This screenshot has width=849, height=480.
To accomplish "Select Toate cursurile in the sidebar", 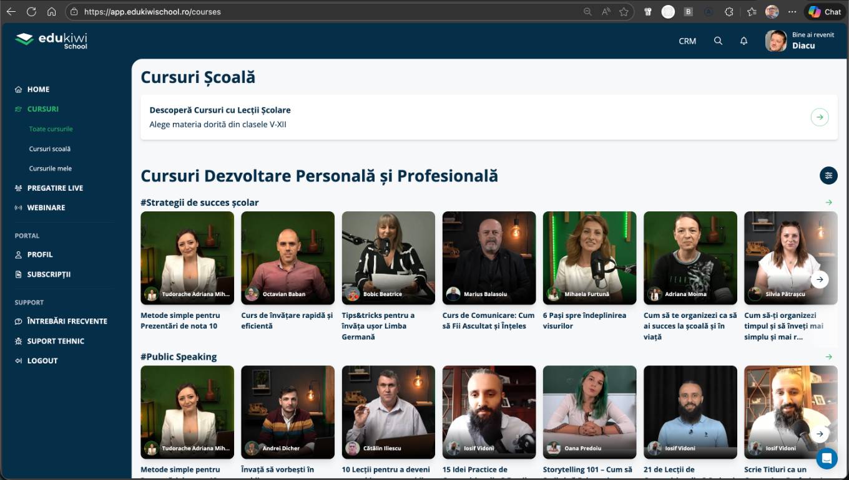I will pos(51,129).
